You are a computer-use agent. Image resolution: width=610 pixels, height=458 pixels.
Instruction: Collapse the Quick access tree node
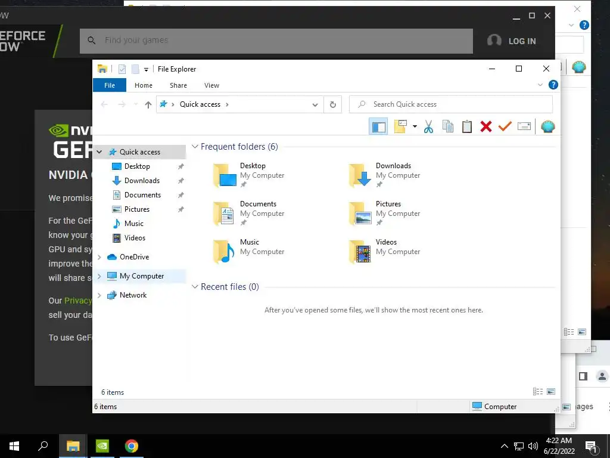click(99, 152)
